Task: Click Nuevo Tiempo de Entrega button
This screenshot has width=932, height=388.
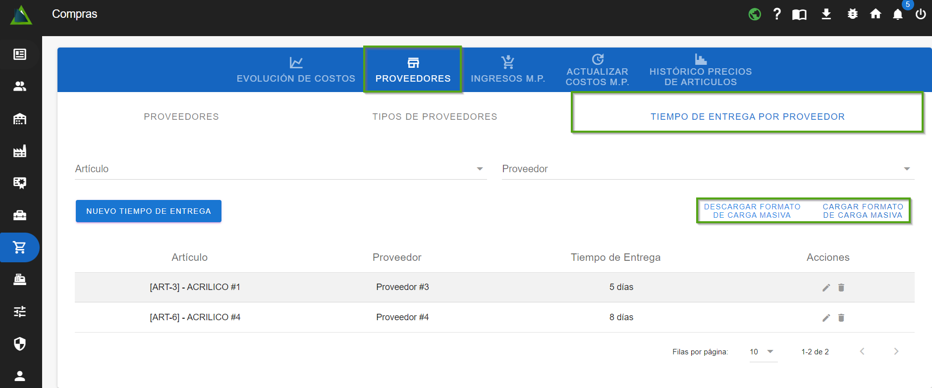Action: coord(149,211)
